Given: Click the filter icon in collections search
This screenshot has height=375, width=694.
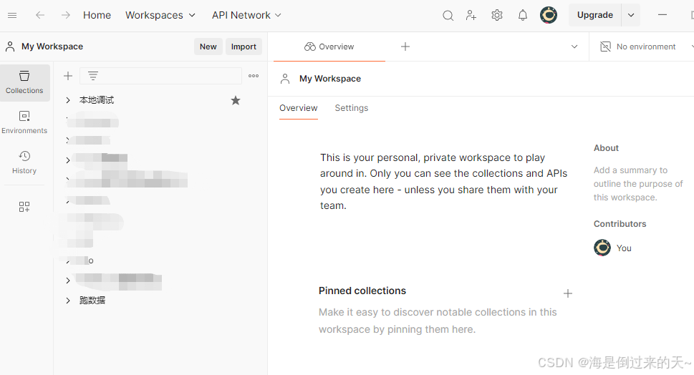Looking at the screenshot, I should click(x=93, y=76).
